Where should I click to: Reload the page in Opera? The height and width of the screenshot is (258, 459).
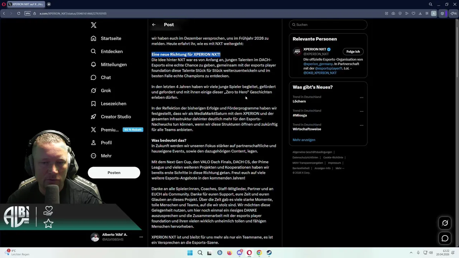19,13
